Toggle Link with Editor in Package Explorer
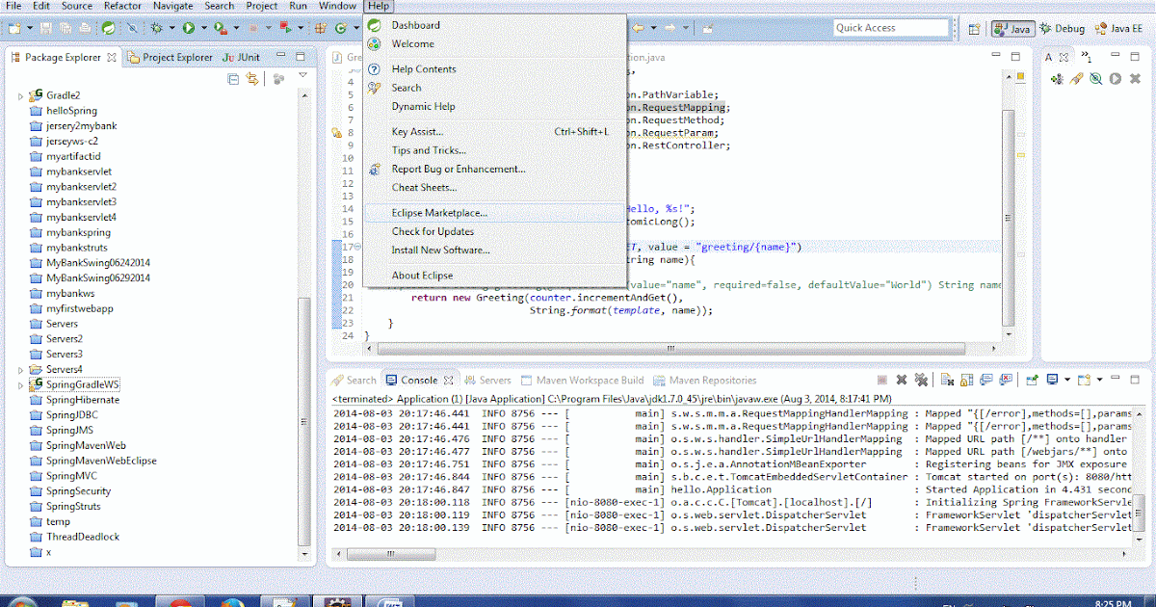 pyautogui.click(x=251, y=77)
